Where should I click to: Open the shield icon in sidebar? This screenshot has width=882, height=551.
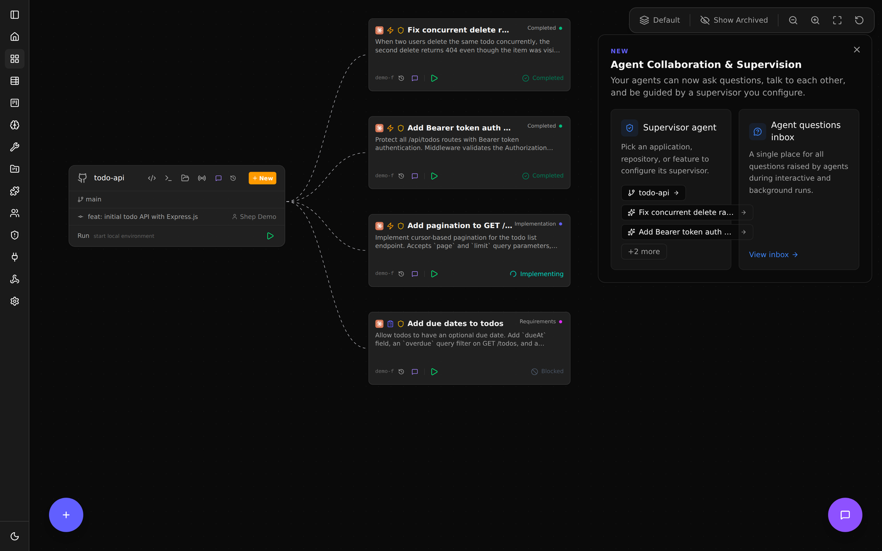pyautogui.click(x=15, y=235)
